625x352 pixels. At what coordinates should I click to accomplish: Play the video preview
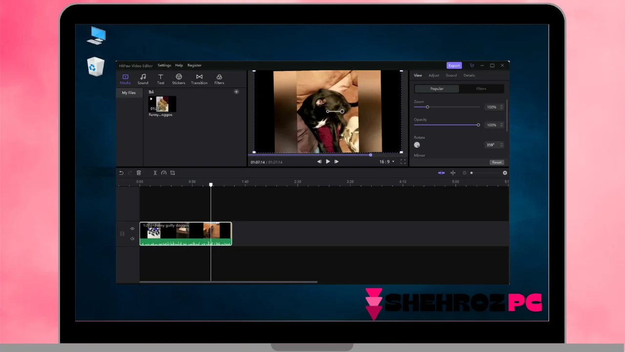pos(328,161)
